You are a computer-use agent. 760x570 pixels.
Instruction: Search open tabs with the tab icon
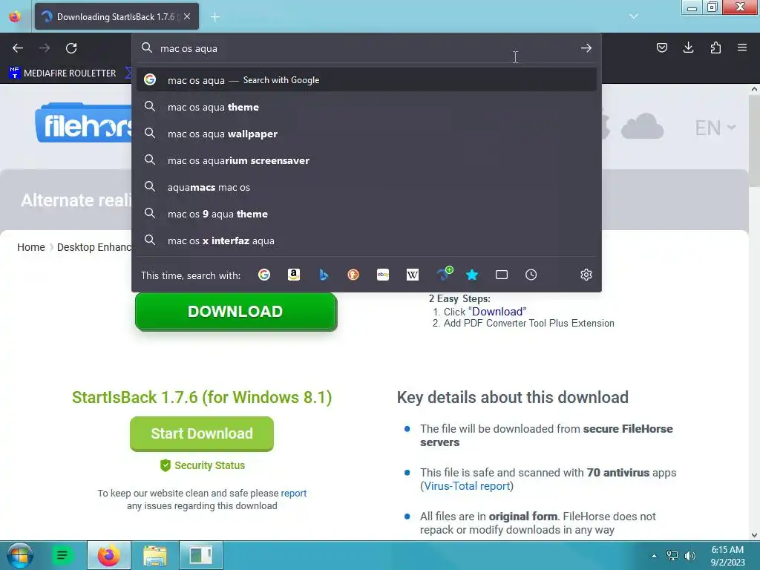click(502, 275)
